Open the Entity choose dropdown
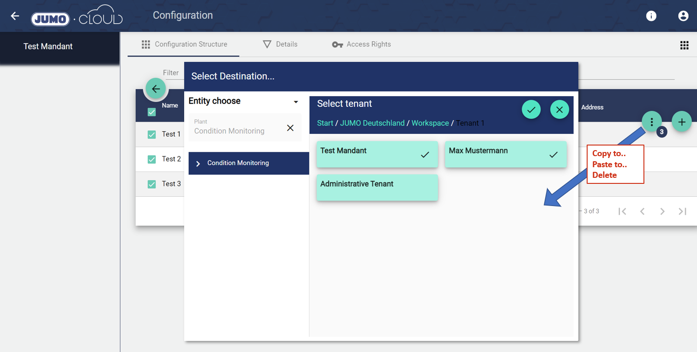Image resolution: width=697 pixels, height=352 pixels. [296, 102]
